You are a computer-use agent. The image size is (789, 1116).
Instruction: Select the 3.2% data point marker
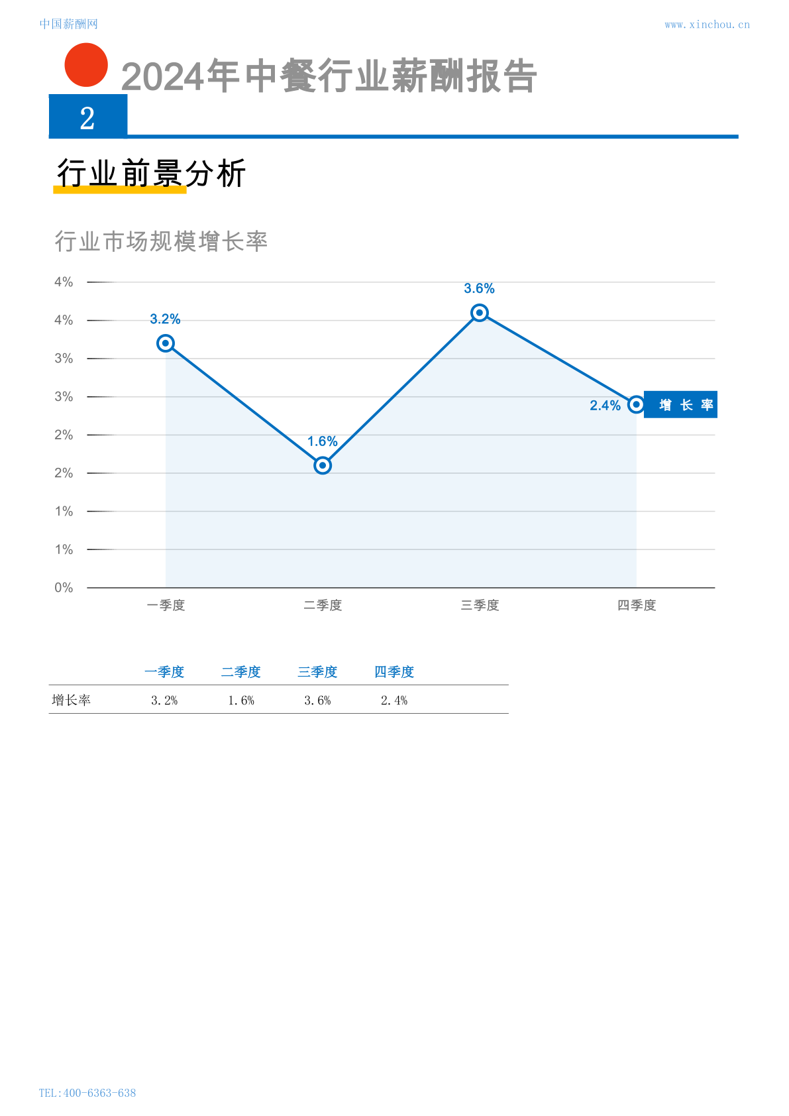tap(166, 343)
